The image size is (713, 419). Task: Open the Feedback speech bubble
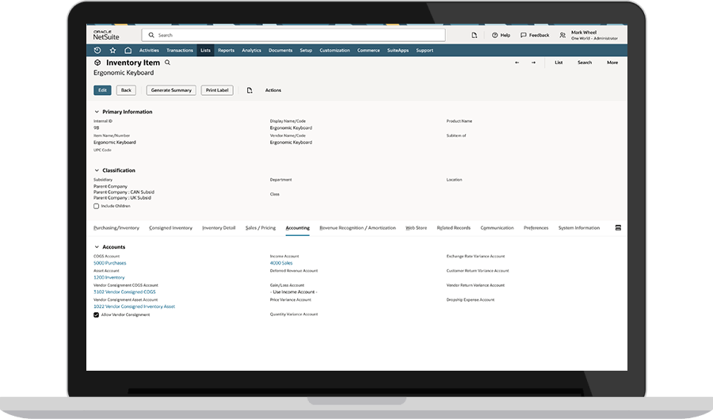point(524,35)
